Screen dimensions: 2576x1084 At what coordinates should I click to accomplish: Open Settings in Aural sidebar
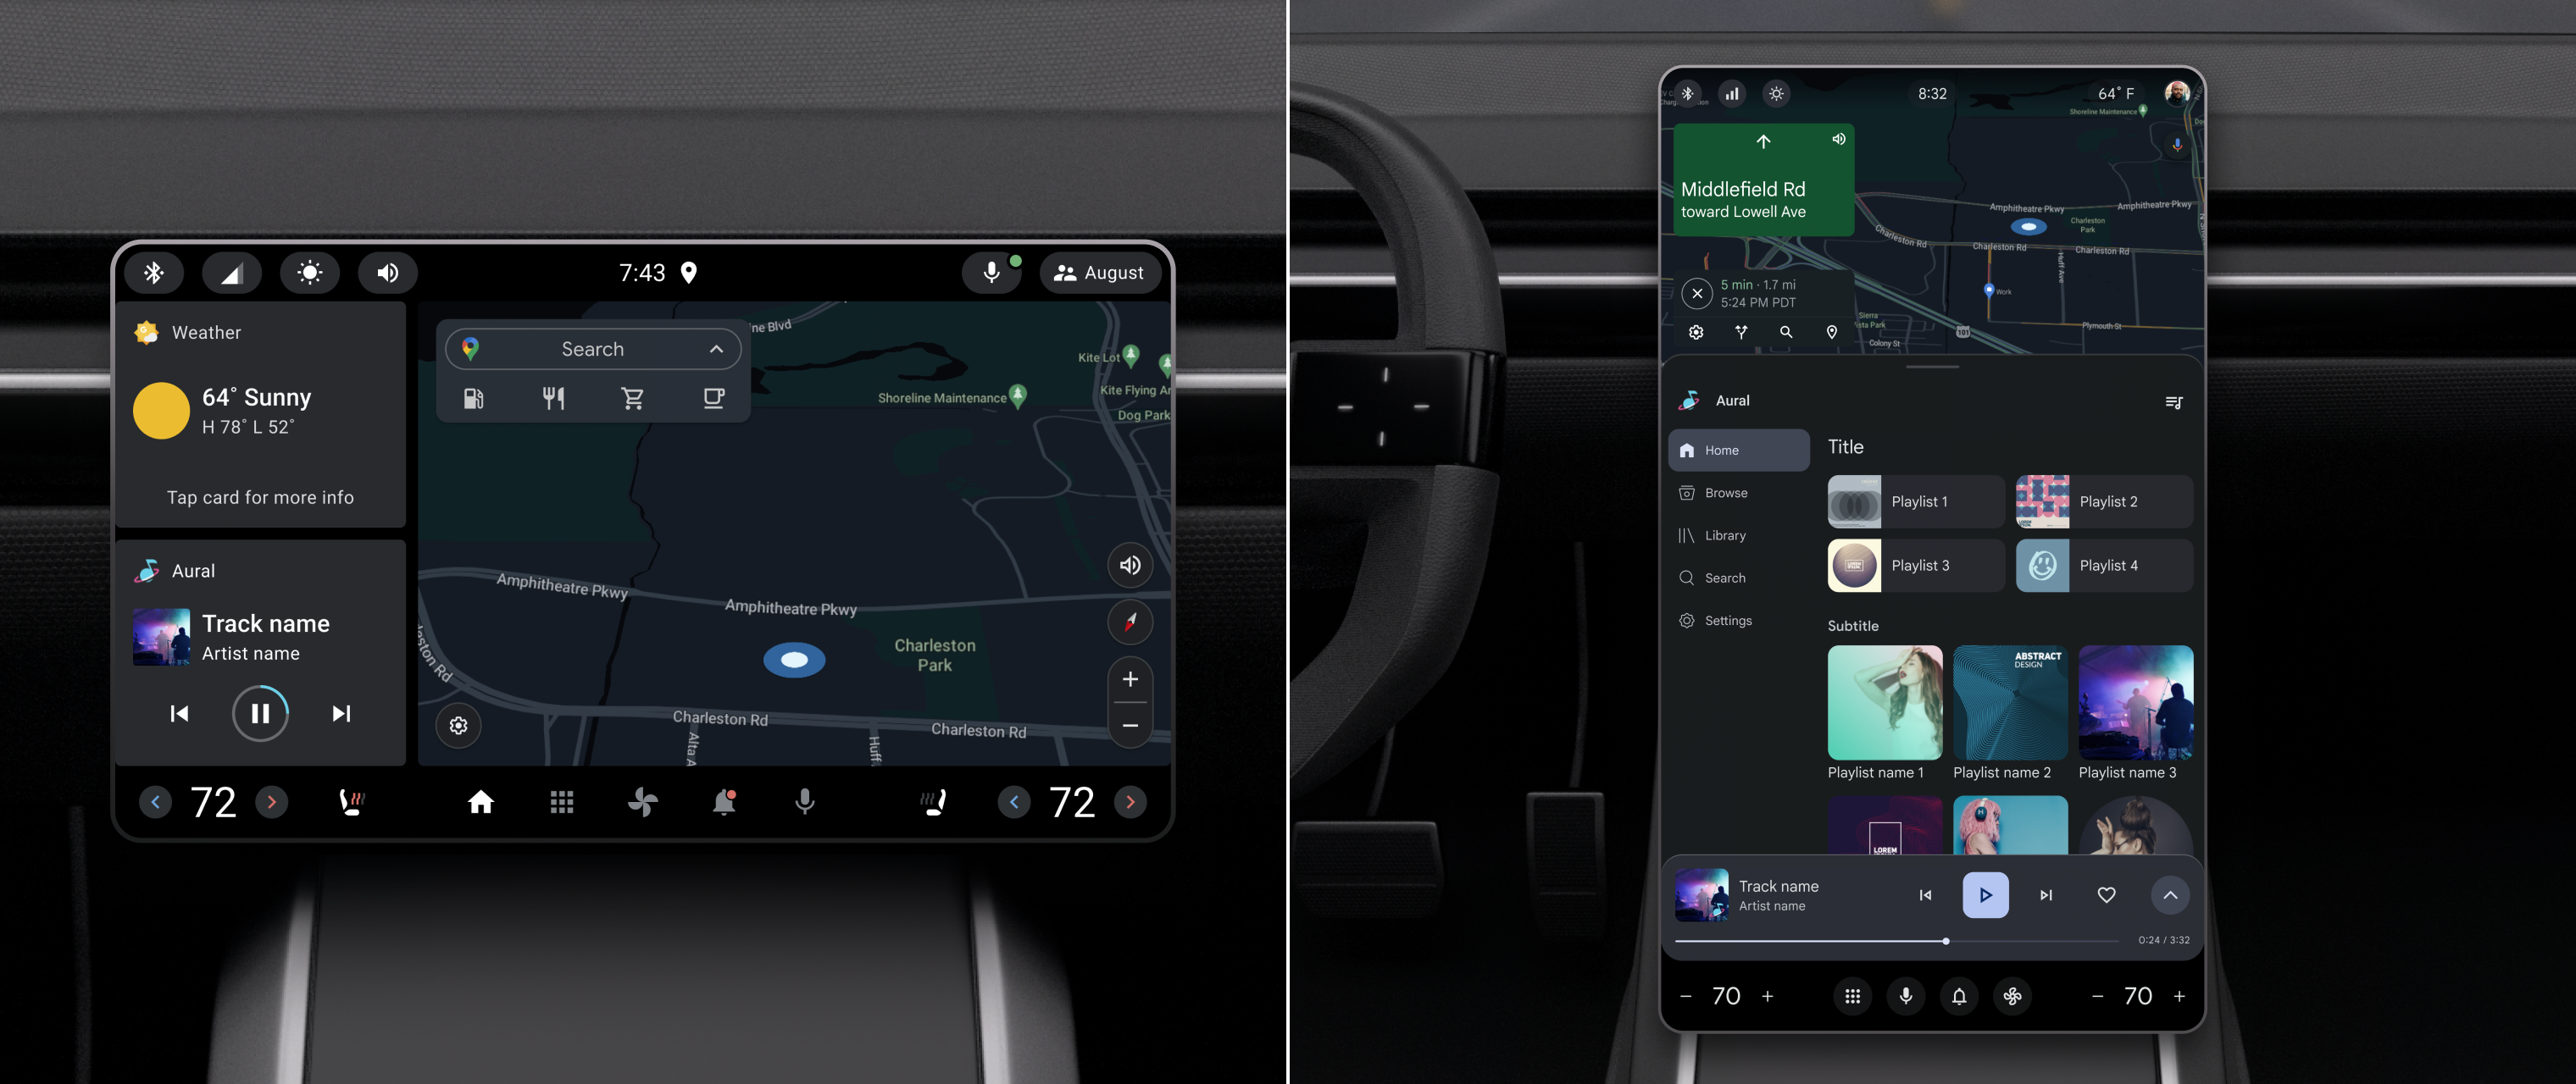pos(1725,619)
